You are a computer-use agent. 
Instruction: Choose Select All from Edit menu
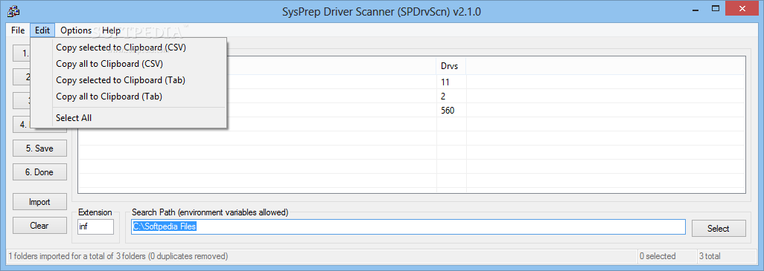click(x=129, y=117)
